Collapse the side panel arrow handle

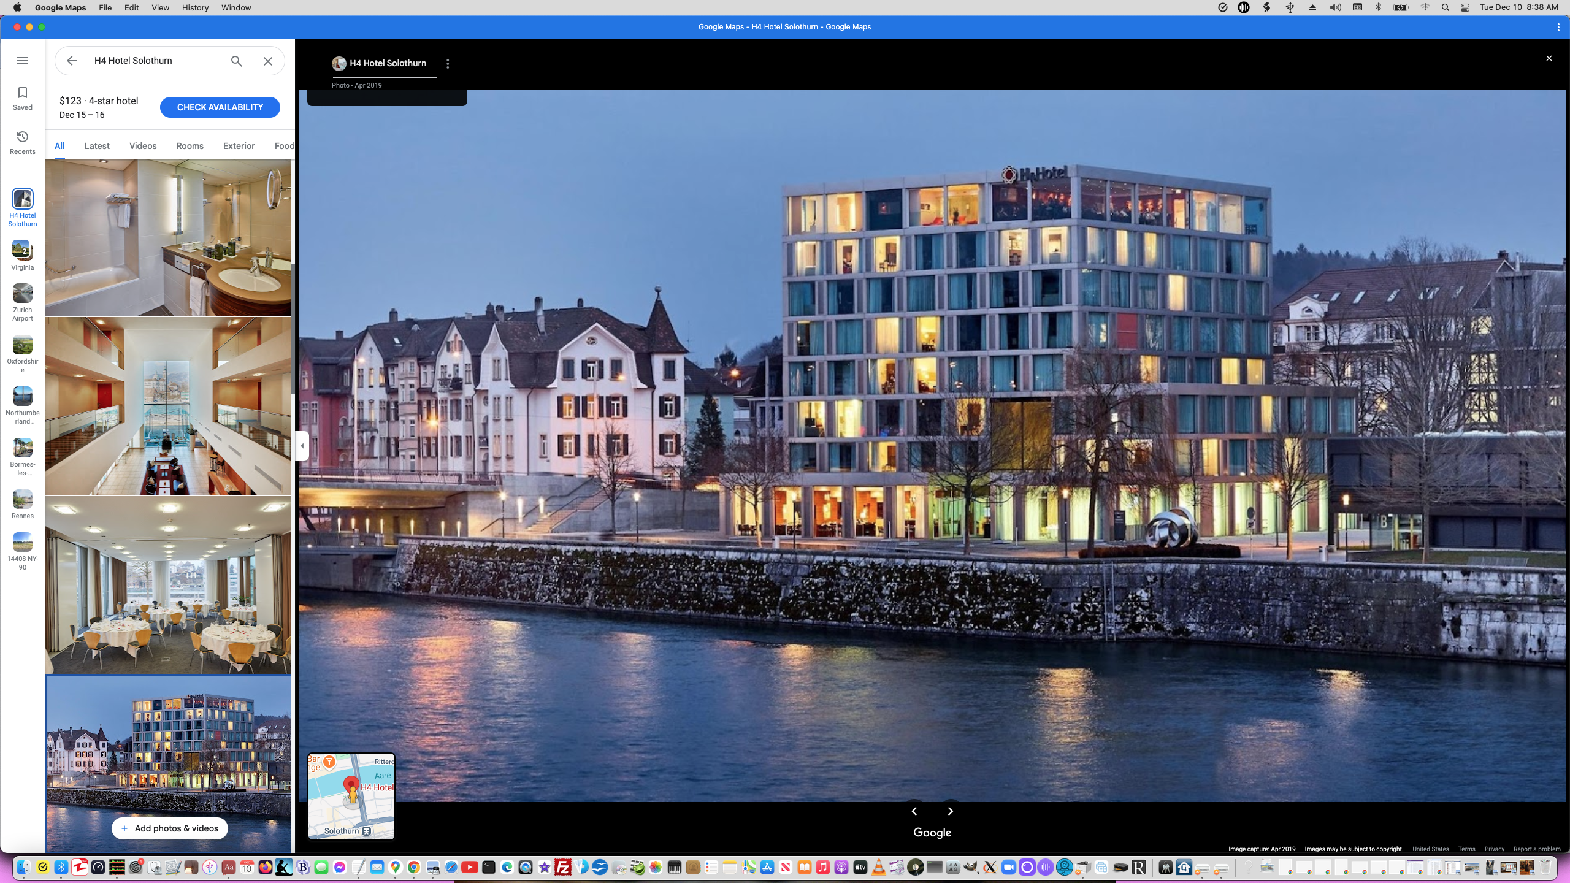[x=302, y=446]
